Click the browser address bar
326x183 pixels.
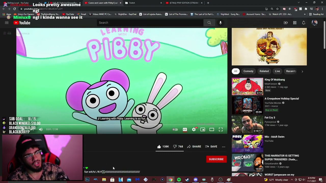143,9
